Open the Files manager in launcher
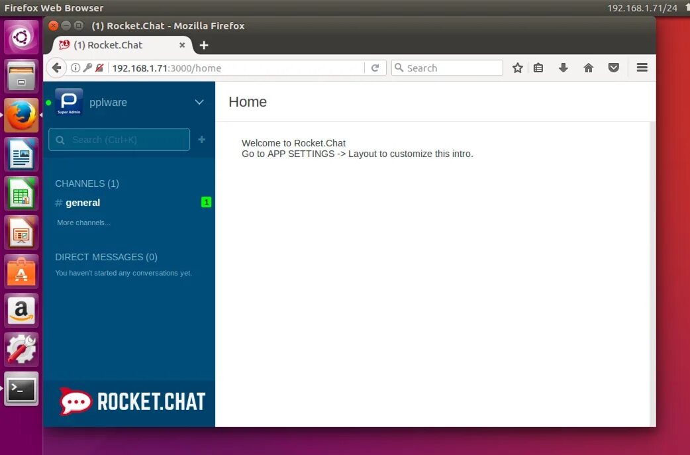Screen dimensions: 690x455 point(21,76)
